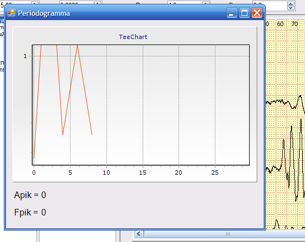Click the TeeChart chart title

click(x=133, y=37)
